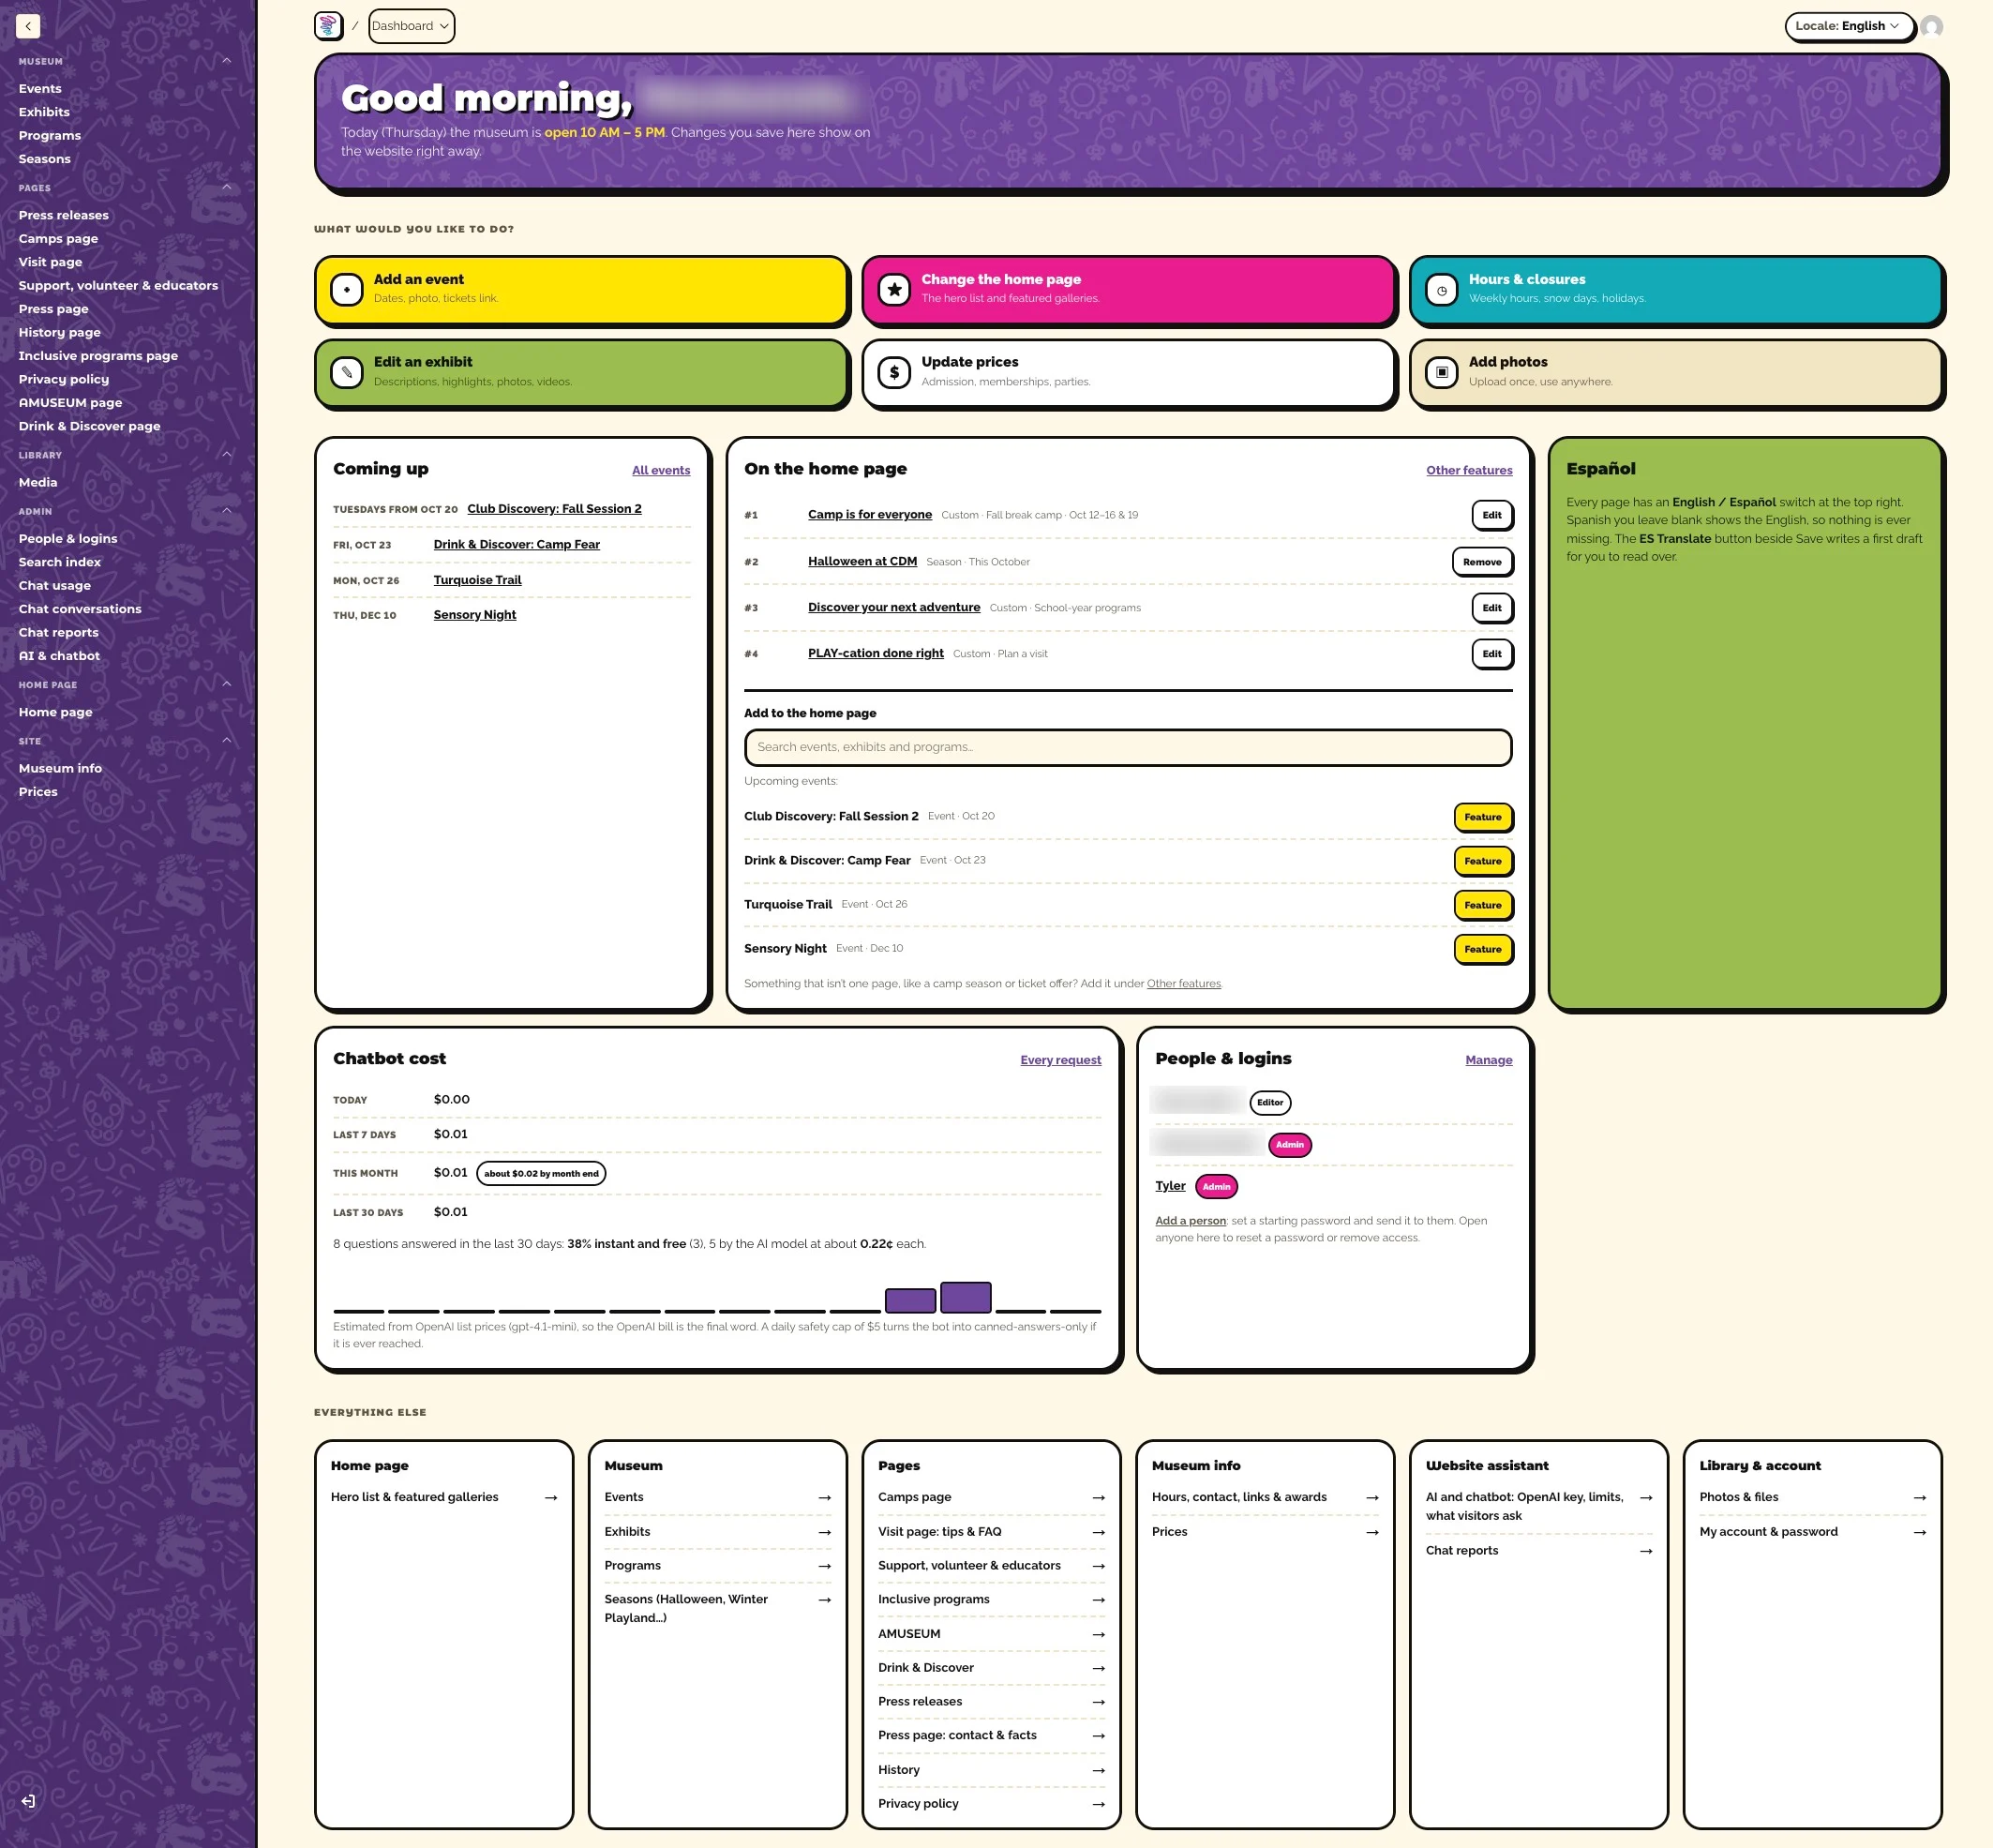Open Chat conversations in the sidebar
Screen dimensions: 1993x1848
[80, 609]
